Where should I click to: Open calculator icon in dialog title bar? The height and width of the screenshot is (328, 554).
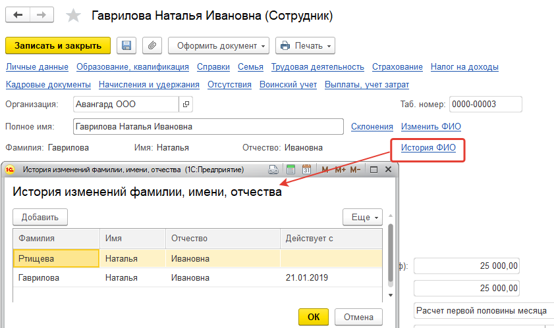point(291,170)
